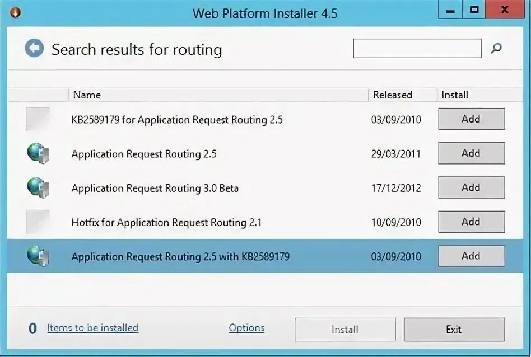Image resolution: width=531 pixels, height=357 pixels.
Task: Sort by the Released column header
Action: point(403,95)
